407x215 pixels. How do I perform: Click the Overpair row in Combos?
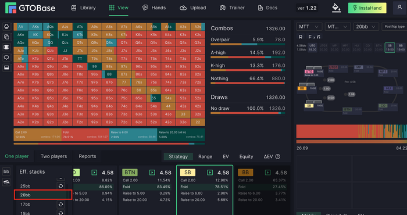(x=248, y=41)
